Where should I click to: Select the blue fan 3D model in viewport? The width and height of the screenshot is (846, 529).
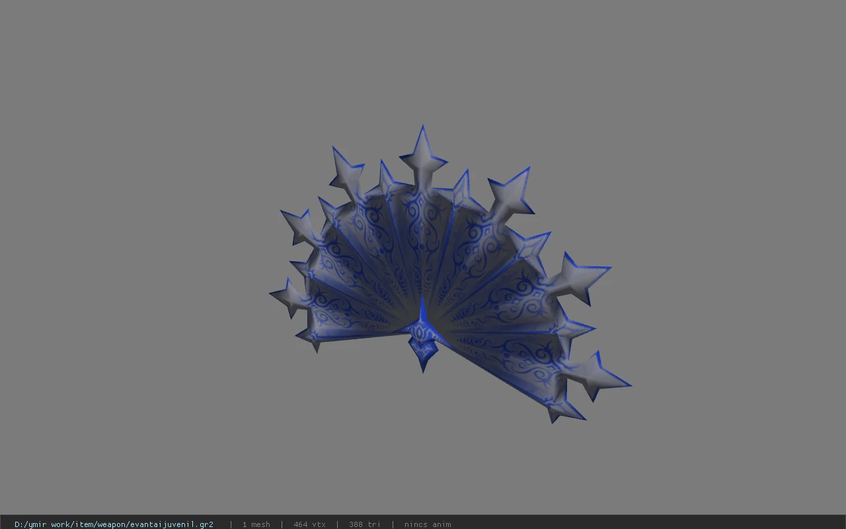[449, 274]
